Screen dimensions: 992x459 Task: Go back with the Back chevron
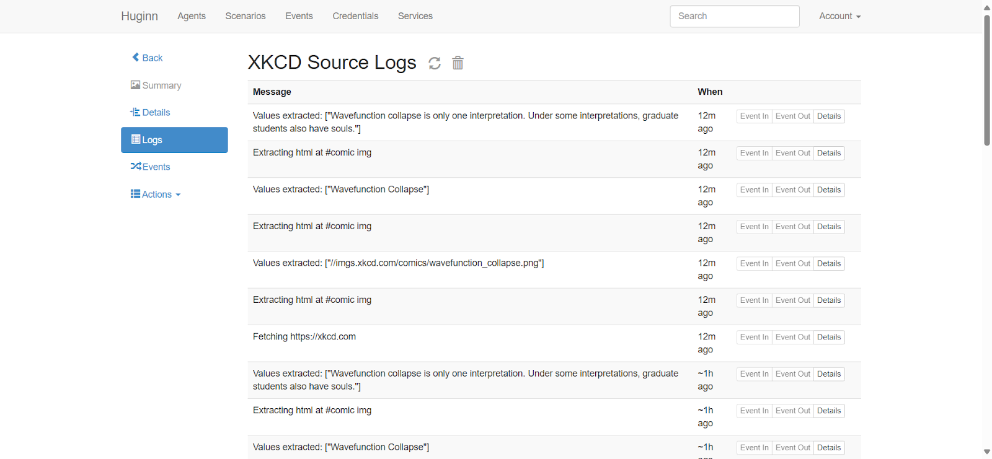click(x=148, y=58)
